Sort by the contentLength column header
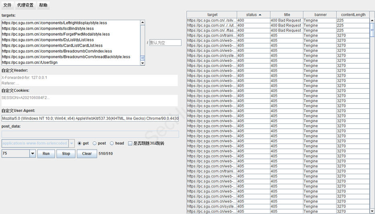Viewport: 375px width, 214px height. click(353, 15)
